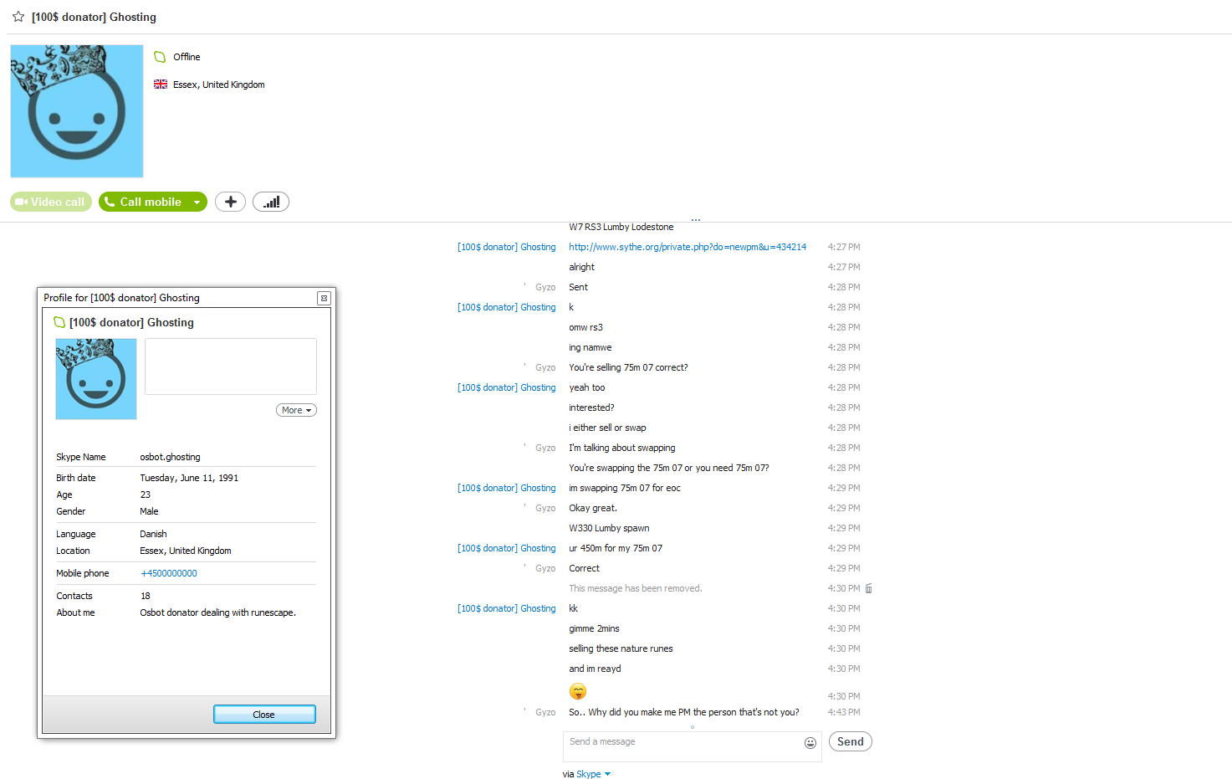The image size is (1232, 779).
Task: Click the ellipsis above the conversation
Action: click(695, 220)
